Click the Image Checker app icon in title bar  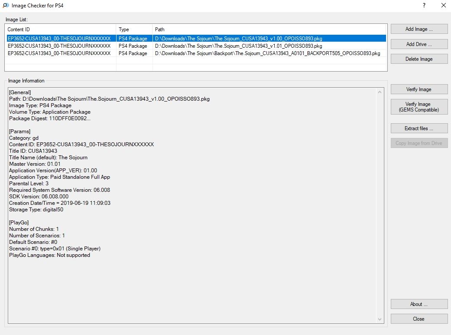[x=5, y=6]
